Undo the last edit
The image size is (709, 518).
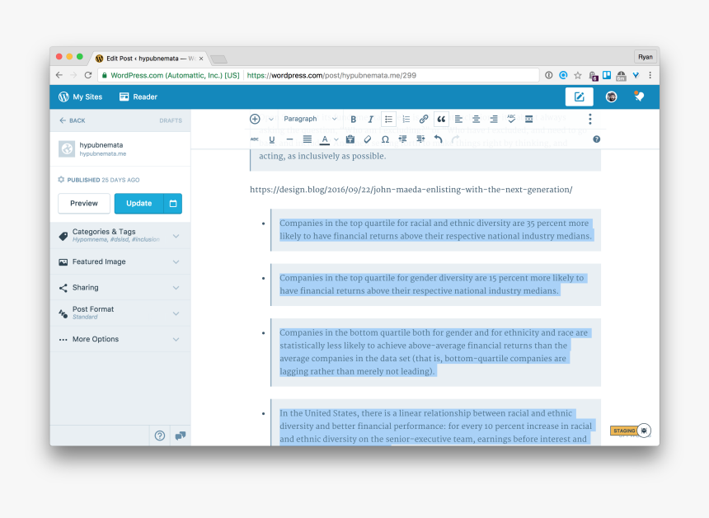(438, 139)
